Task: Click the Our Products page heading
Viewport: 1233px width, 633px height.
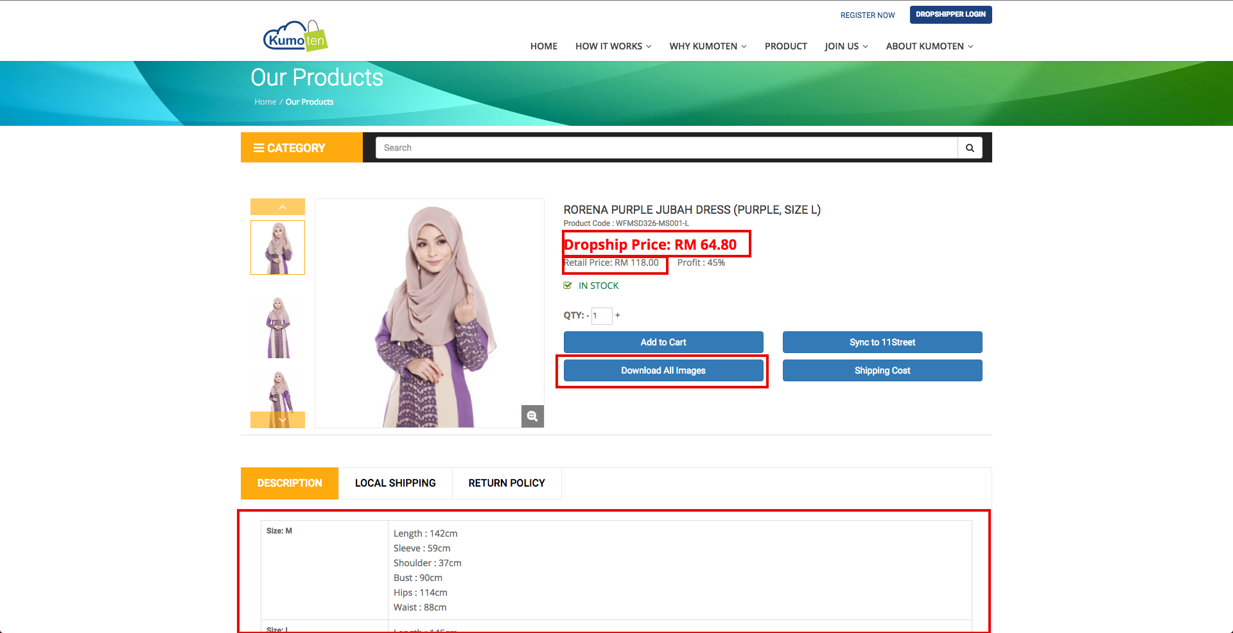Action: [x=317, y=78]
